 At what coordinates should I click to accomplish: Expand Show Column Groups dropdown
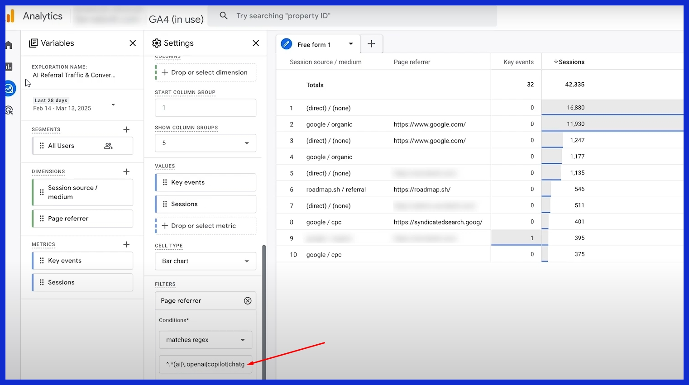[206, 143]
